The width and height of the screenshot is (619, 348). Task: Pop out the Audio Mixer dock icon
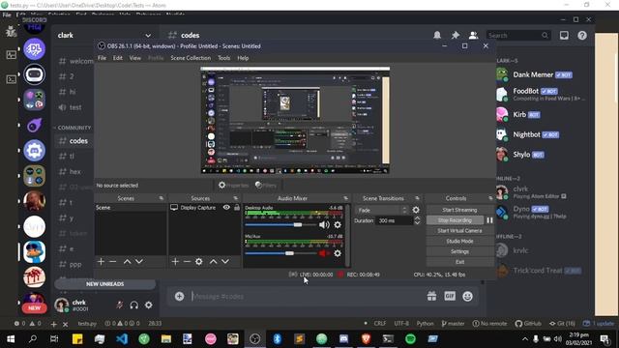click(345, 198)
